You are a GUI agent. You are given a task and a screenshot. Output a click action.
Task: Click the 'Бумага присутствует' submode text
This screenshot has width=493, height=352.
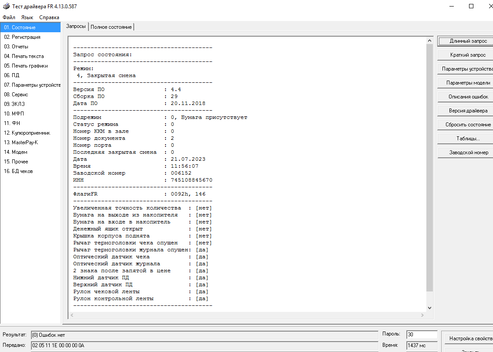(x=214, y=117)
